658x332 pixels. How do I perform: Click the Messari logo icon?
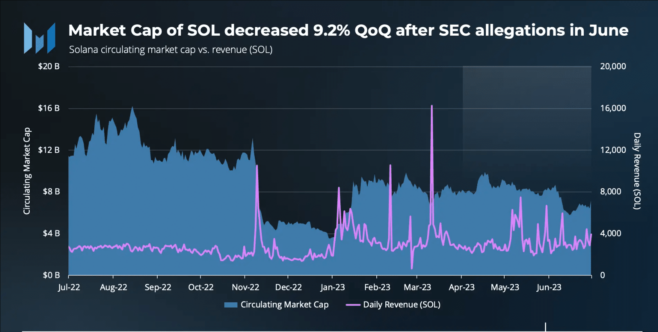pos(40,38)
